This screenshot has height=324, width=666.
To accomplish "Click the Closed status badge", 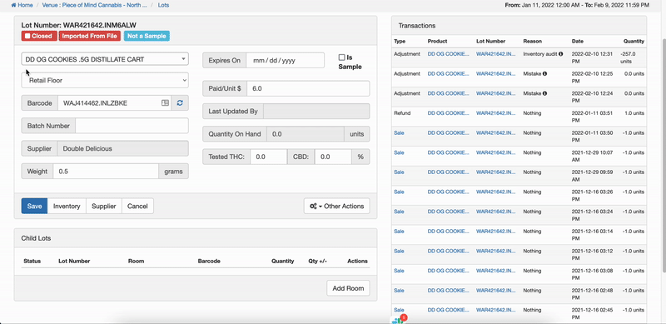I will pyautogui.click(x=39, y=36).
